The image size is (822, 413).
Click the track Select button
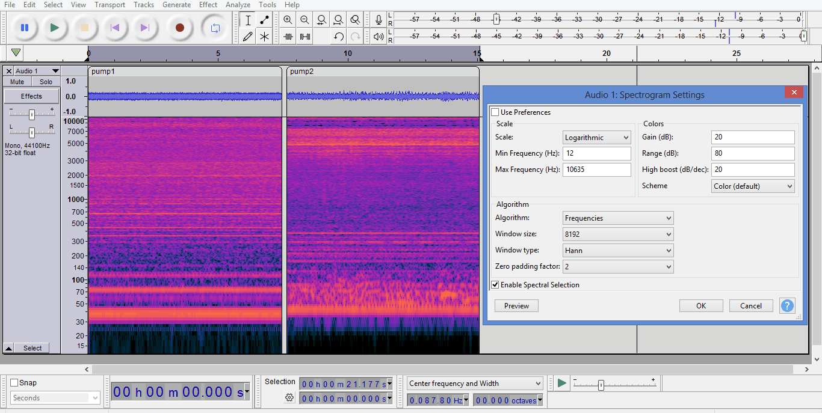[x=32, y=348]
